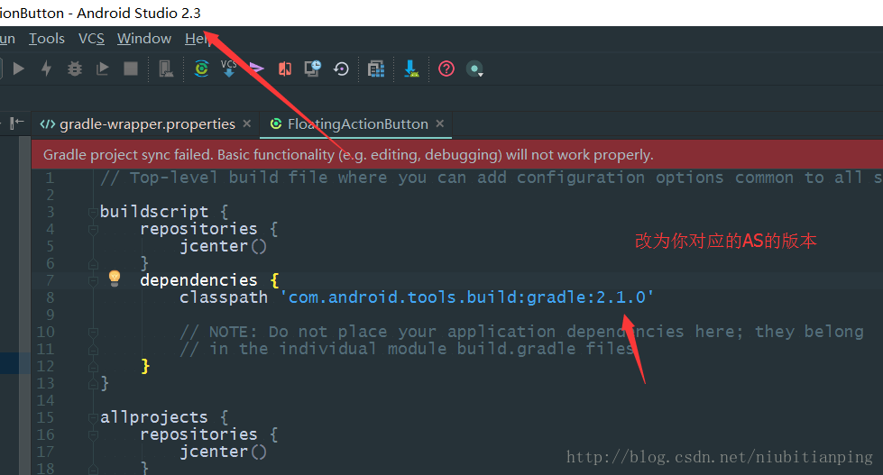Click the Apply Changes lightning icon
This screenshot has height=475, width=883.
[47, 69]
